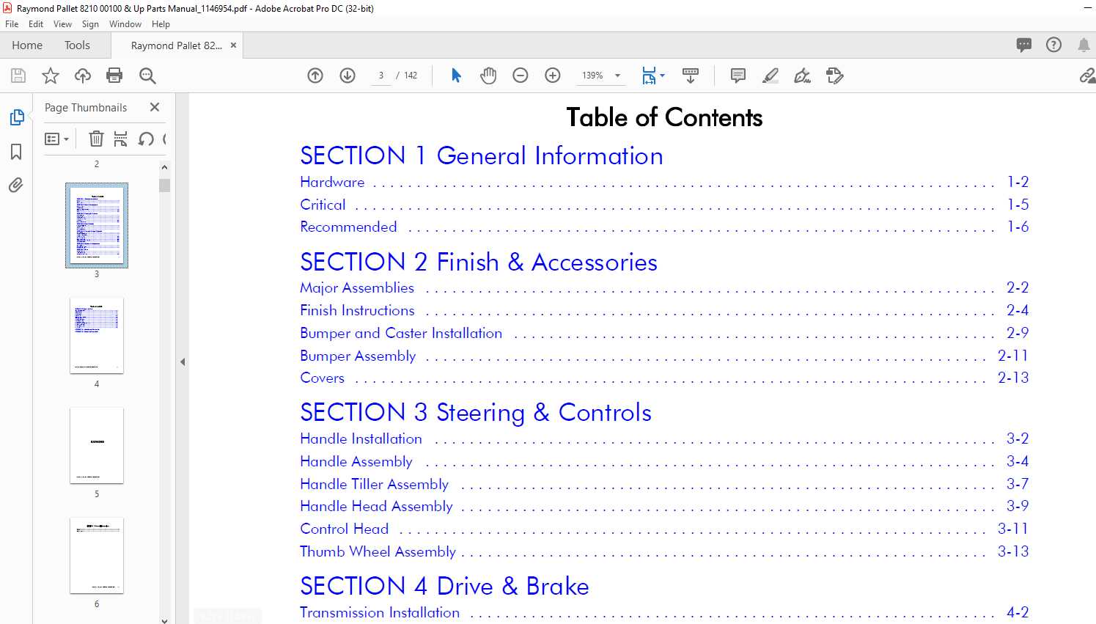Click the Stamp tool icon

[835, 76]
